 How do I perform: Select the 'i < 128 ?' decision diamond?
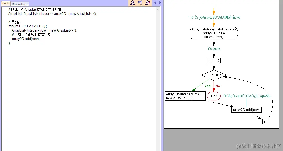pyautogui.click(x=214, y=75)
